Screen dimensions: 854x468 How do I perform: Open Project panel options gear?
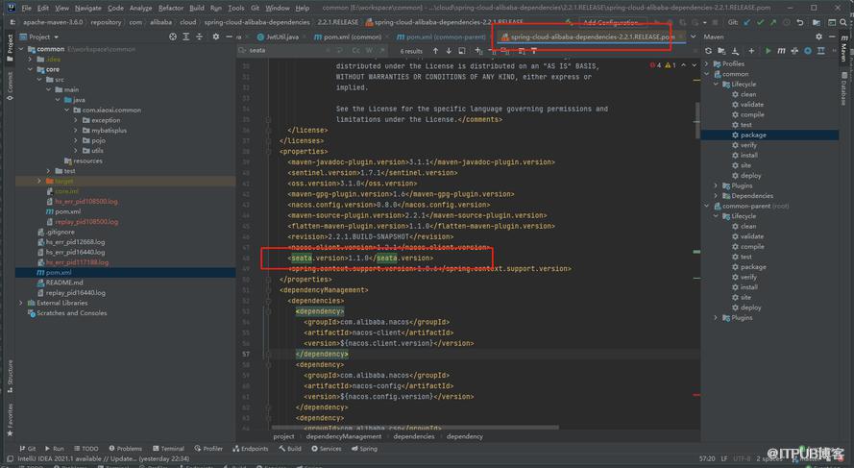tap(216, 37)
